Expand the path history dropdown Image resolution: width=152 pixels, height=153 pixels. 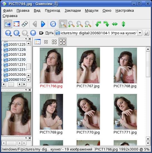pyautogui.click(x=140, y=33)
